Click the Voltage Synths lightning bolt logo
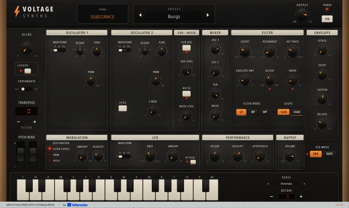 17,11
